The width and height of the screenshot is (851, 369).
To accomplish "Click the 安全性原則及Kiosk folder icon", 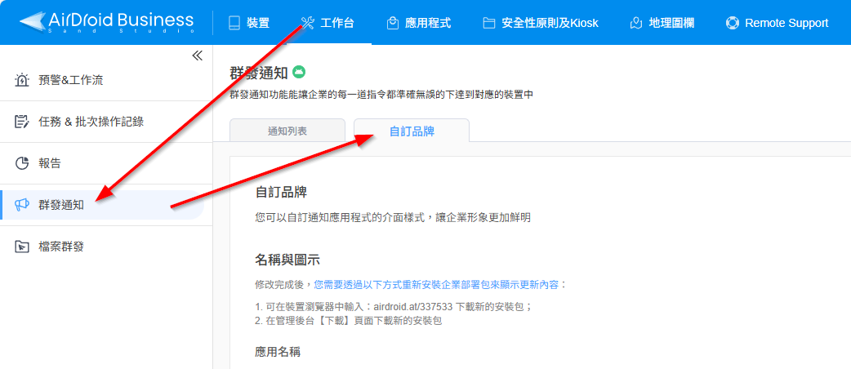I will [489, 24].
